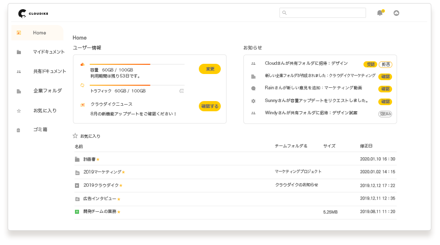Click the 確認する button for news
The height and width of the screenshot is (245, 440).
pyautogui.click(x=210, y=106)
